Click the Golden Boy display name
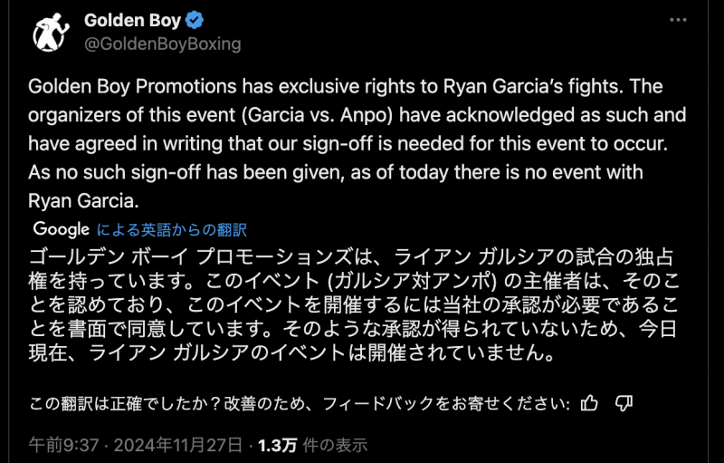The width and height of the screenshot is (724, 463). pos(133,20)
